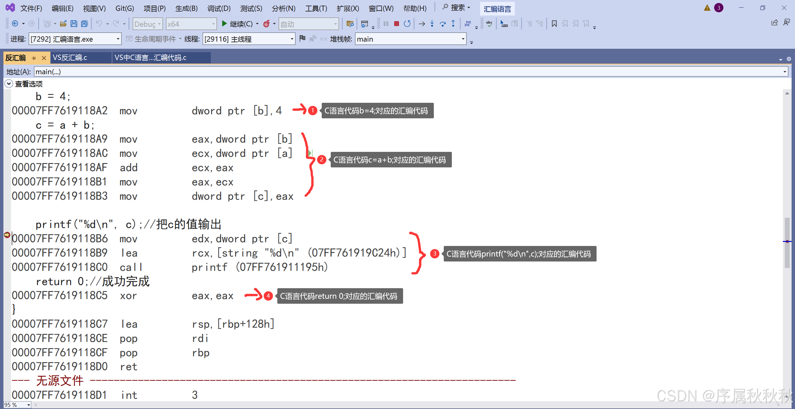Click the Find in Files icon
The image size is (795, 409).
[x=350, y=24]
